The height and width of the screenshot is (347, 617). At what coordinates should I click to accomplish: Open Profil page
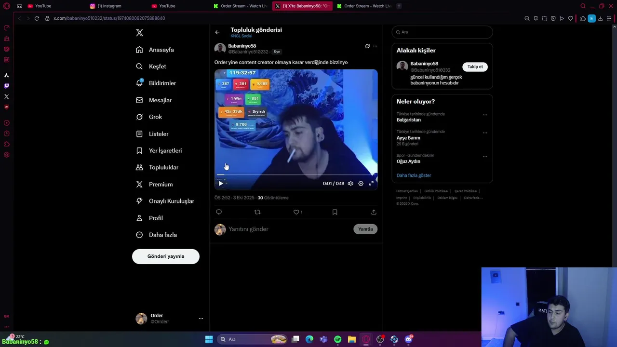149,218
